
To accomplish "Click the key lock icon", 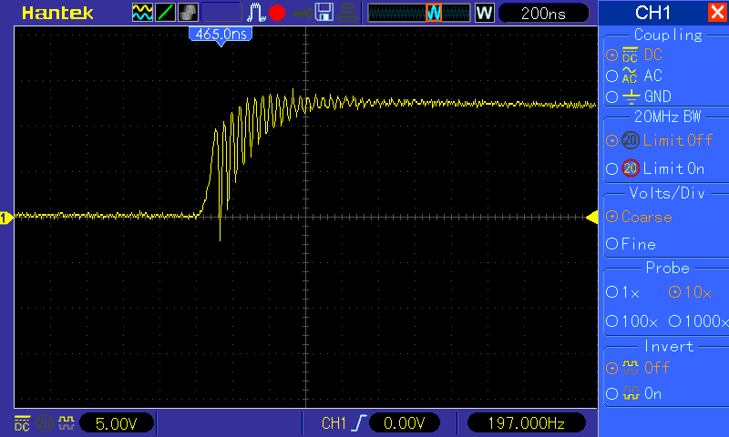I will coord(303,14).
